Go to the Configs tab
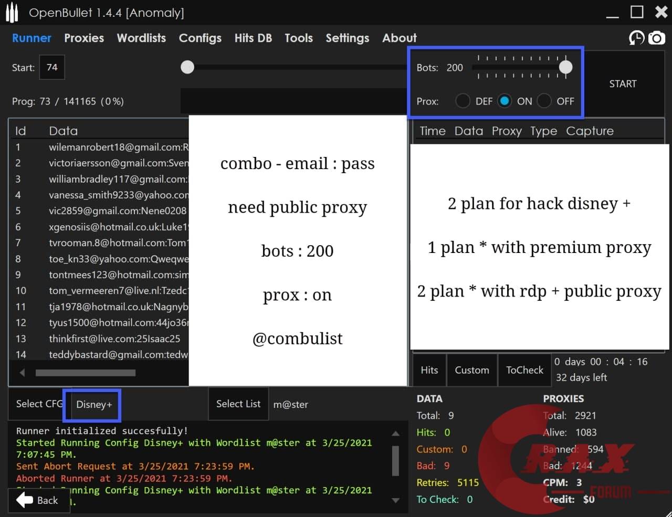This screenshot has width=672, height=517. click(x=200, y=38)
